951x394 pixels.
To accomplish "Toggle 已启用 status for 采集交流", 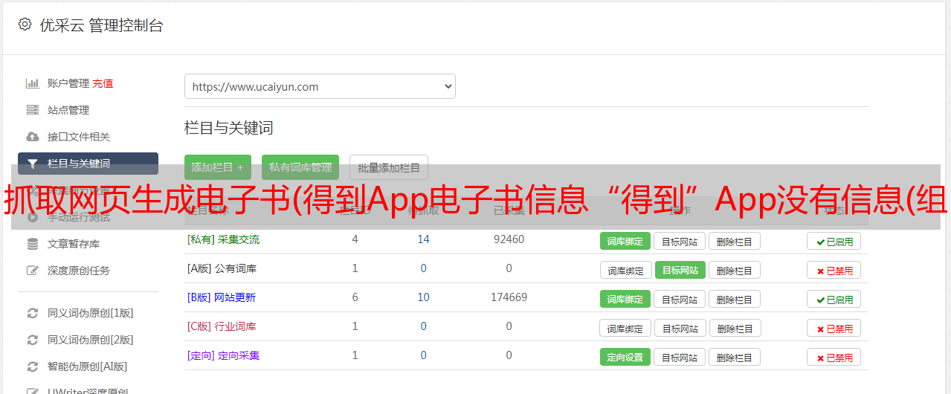I will (834, 241).
